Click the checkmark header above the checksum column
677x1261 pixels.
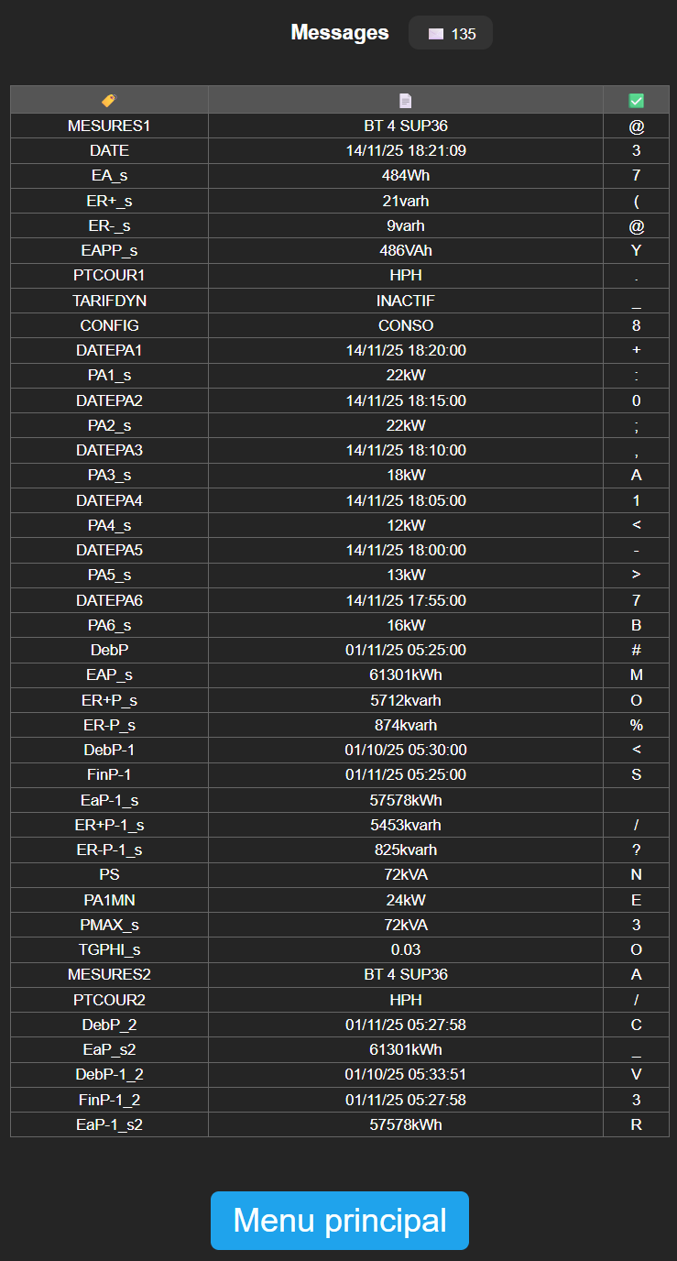(x=636, y=100)
